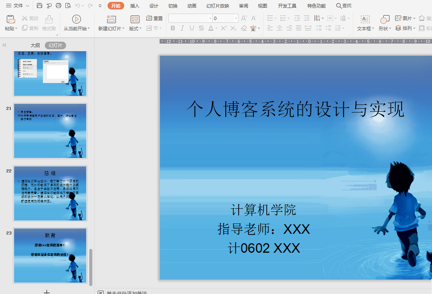Toggle Superscript X² formatting
The width and height of the screenshot is (432, 294).
(224, 28)
